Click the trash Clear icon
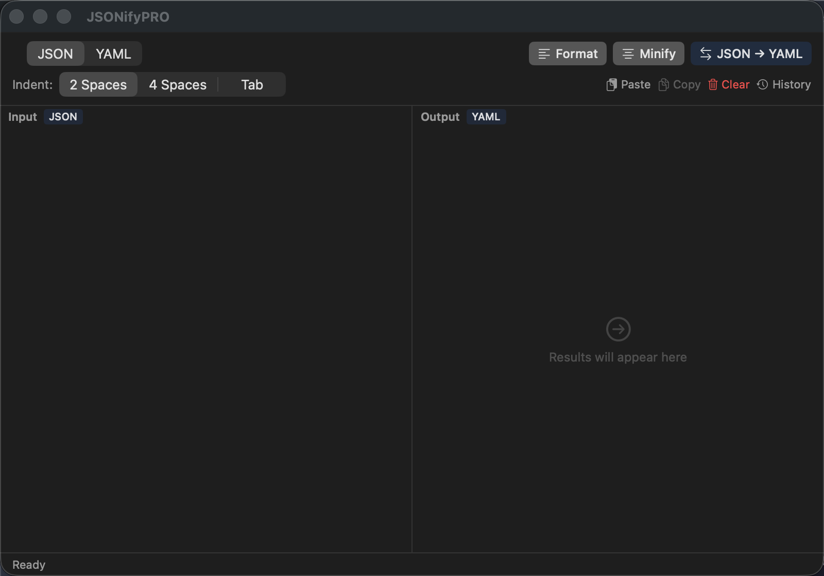The height and width of the screenshot is (576, 824). pos(713,84)
